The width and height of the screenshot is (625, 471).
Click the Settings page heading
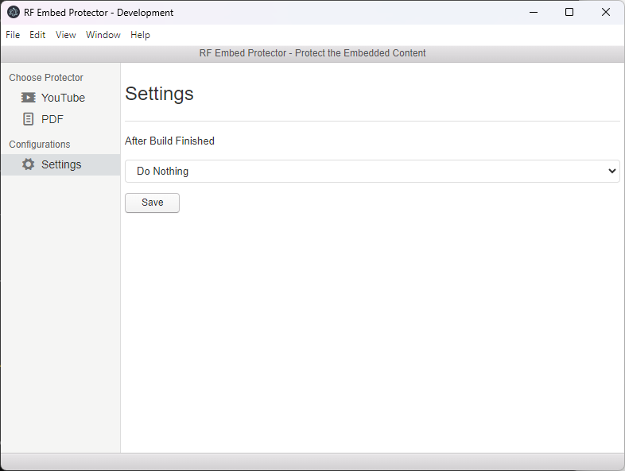[160, 94]
